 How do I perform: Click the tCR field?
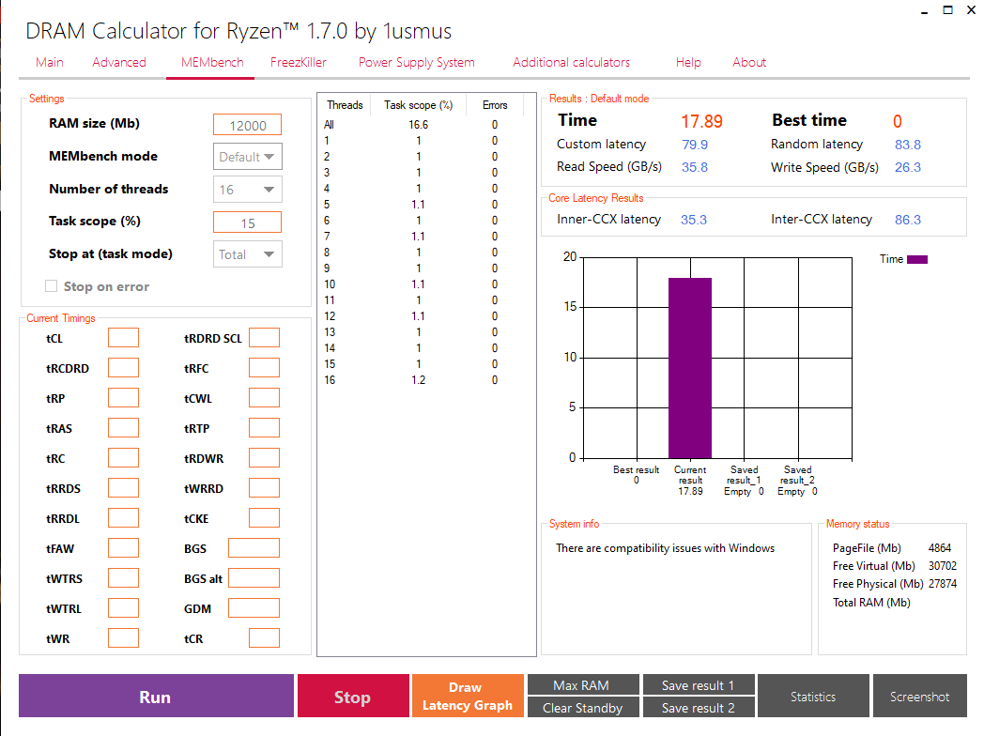[264, 638]
